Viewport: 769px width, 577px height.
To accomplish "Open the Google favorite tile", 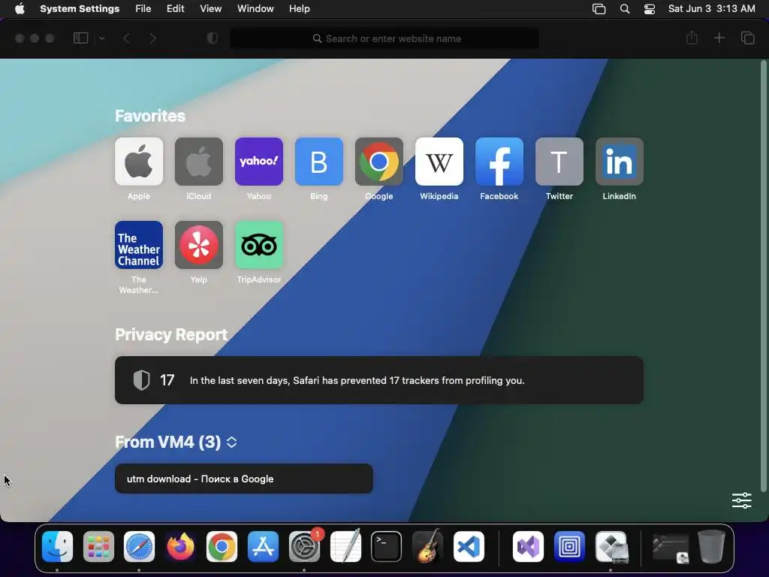I will point(379,162).
